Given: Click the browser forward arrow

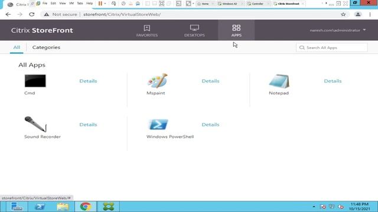Looking at the screenshot, I should coord(19,14).
